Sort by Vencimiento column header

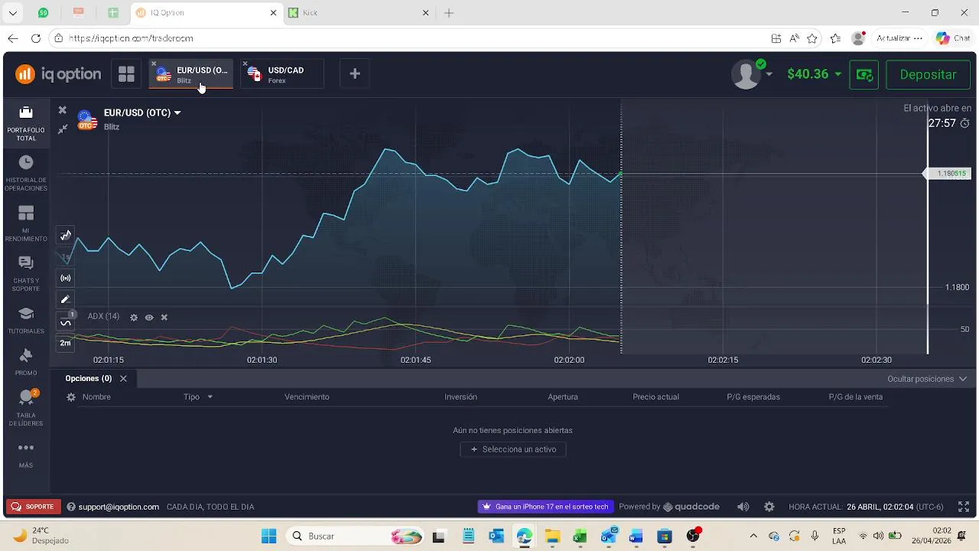(307, 397)
